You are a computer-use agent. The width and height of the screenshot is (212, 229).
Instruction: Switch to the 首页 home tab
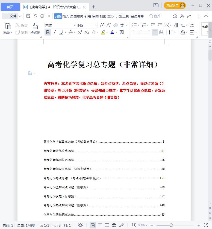point(10,7)
